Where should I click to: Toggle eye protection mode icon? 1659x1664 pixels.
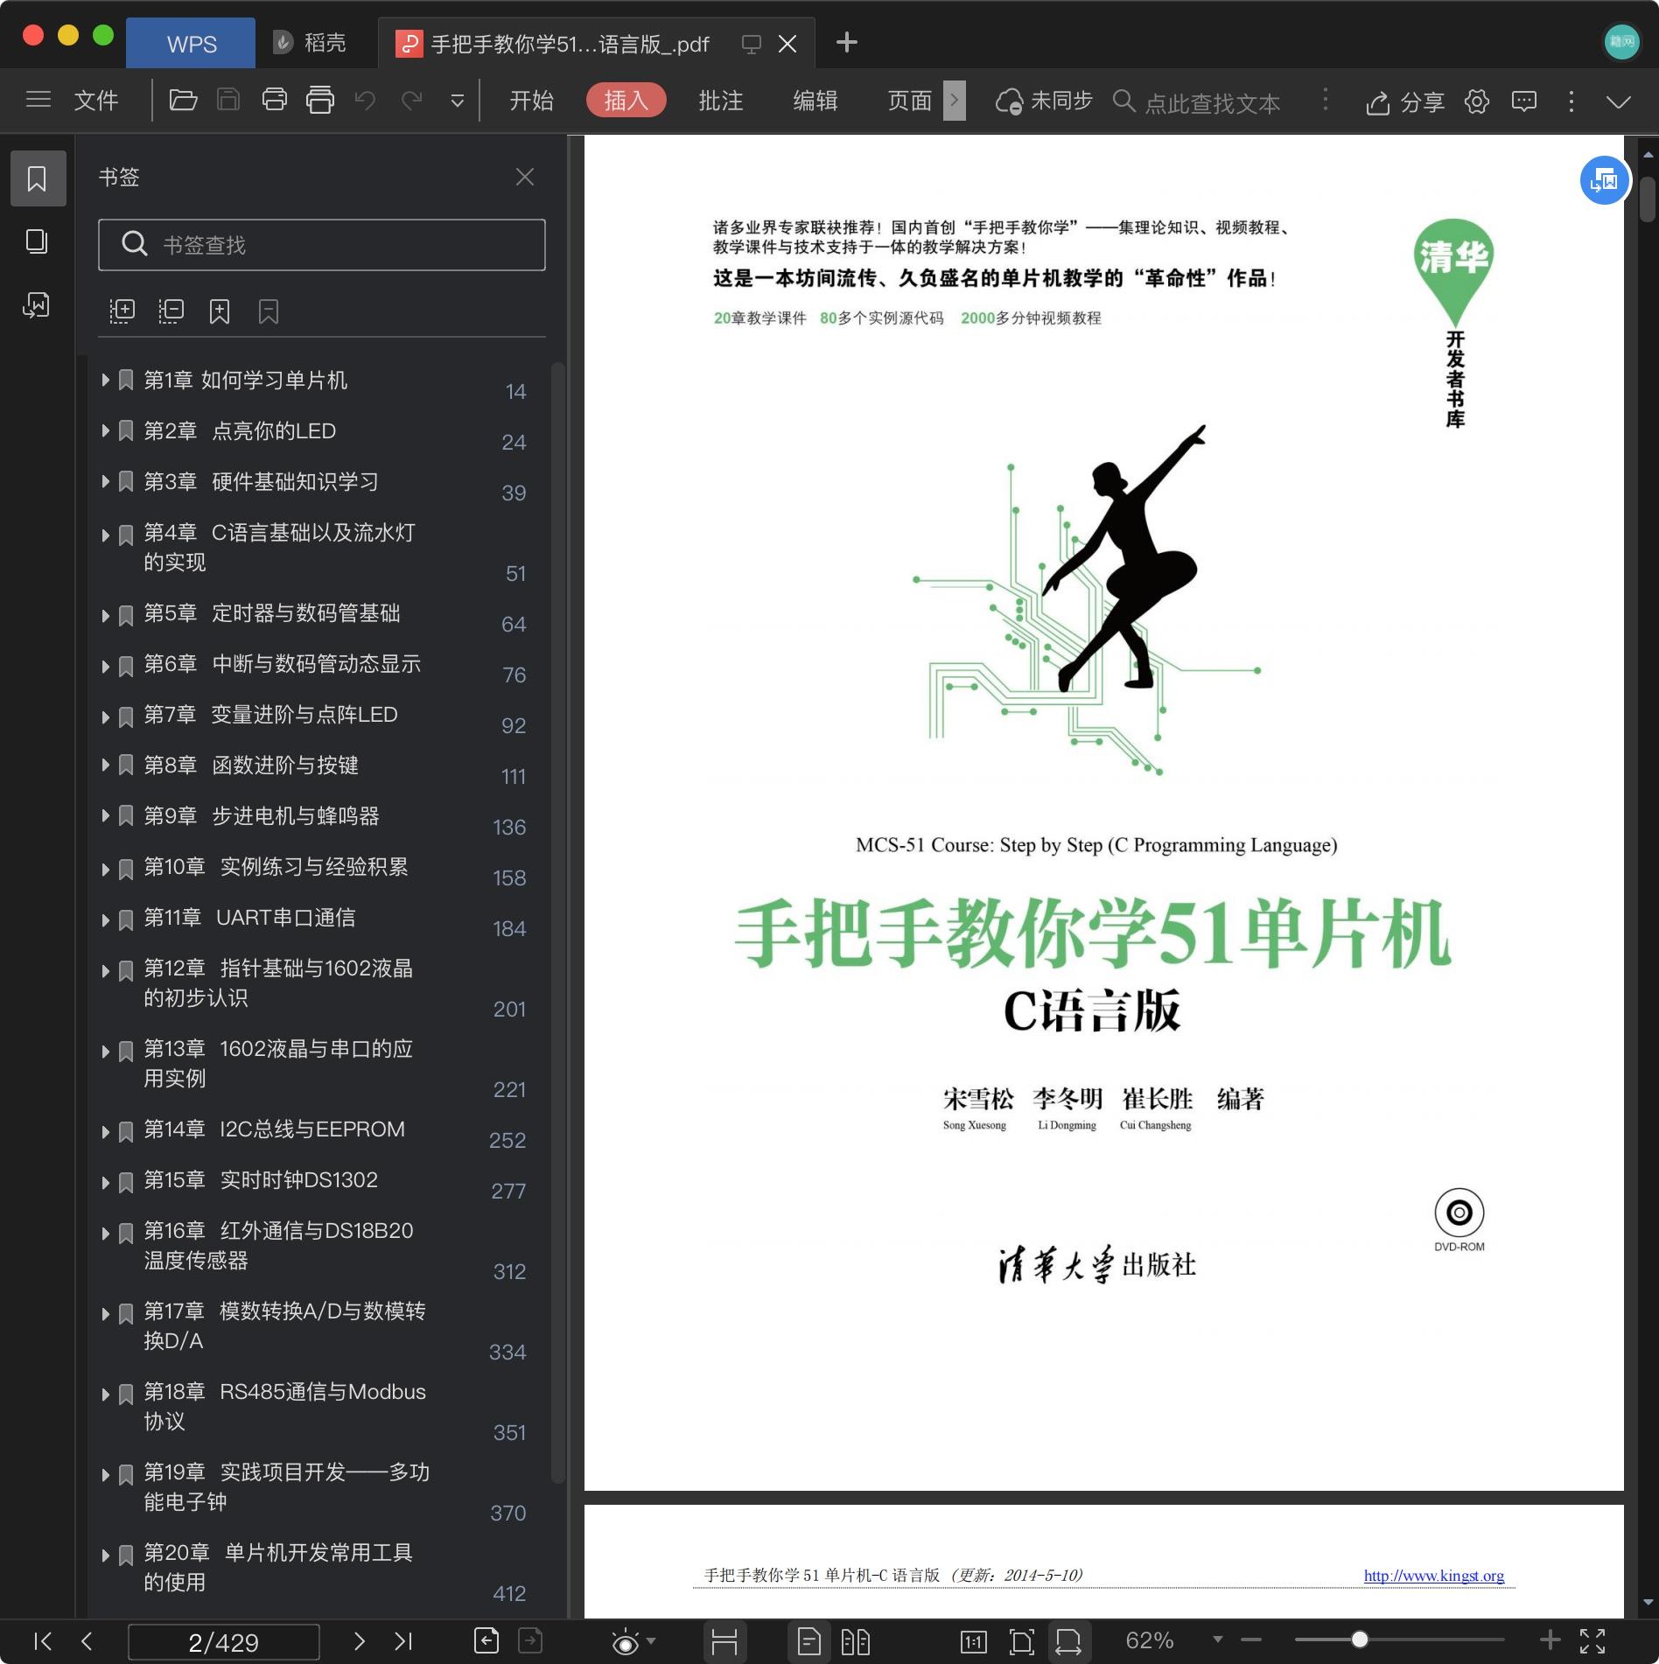pos(626,1642)
